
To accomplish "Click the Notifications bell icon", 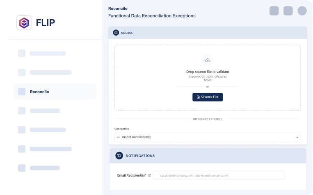I will [x=119, y=155].
